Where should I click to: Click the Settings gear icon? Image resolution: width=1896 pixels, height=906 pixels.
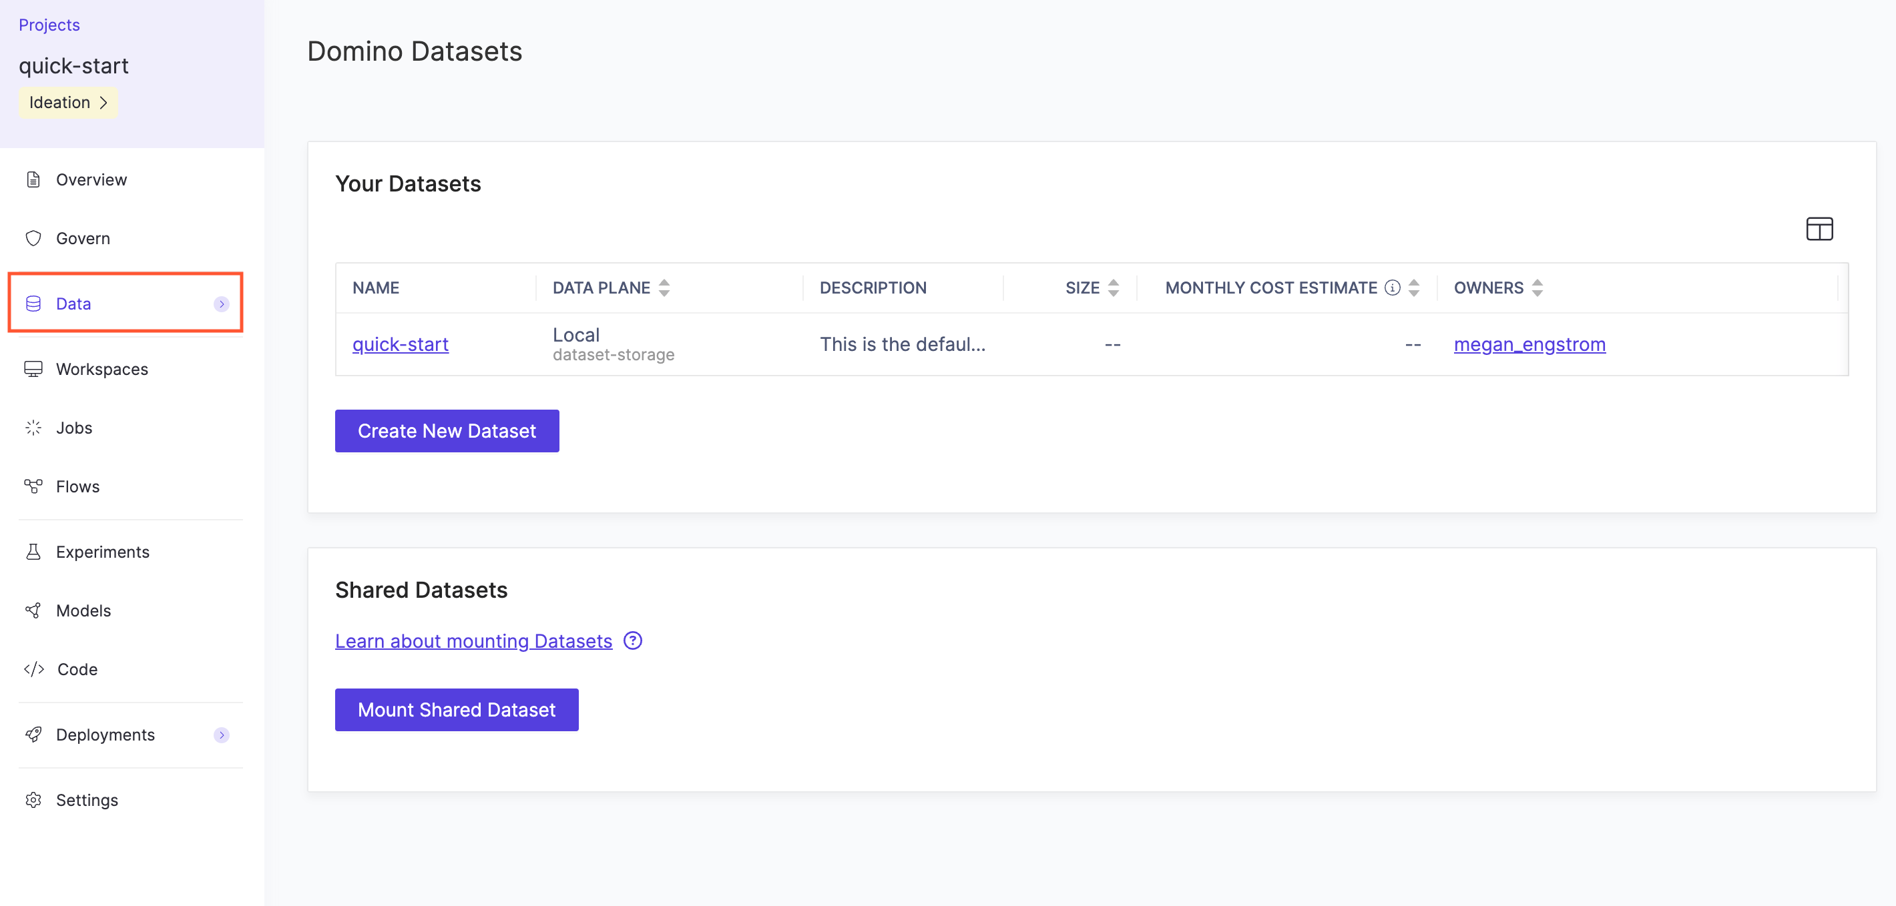point(33,800)
